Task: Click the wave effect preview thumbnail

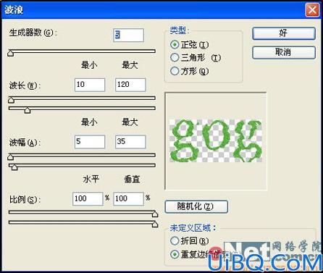Action: click(216, 141)
